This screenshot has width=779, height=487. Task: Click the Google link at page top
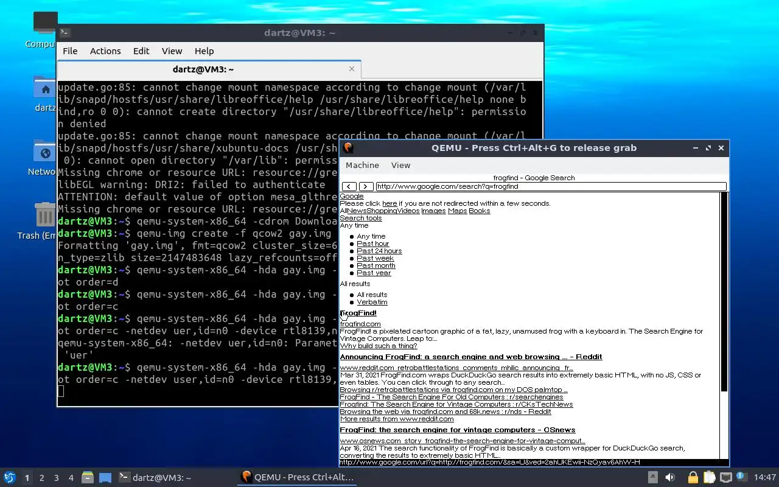352,196
